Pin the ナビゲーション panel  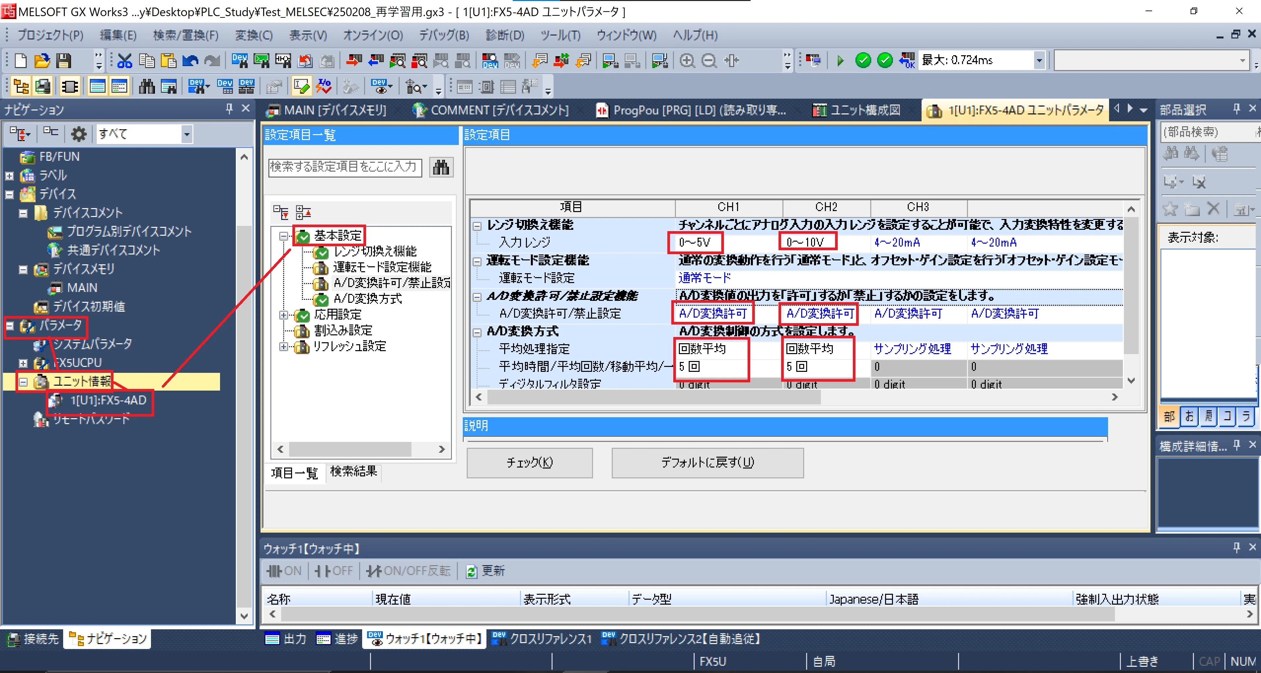point(229,108)
